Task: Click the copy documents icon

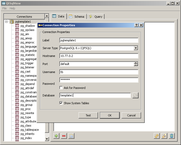Action: (71, 136)
